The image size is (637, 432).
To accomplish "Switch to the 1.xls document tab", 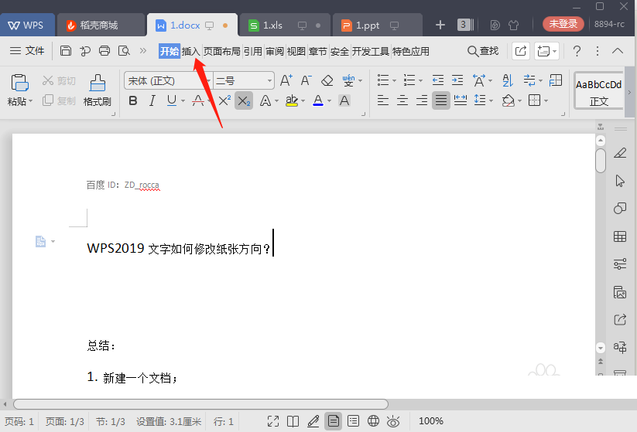I will (x=285, y=26).
